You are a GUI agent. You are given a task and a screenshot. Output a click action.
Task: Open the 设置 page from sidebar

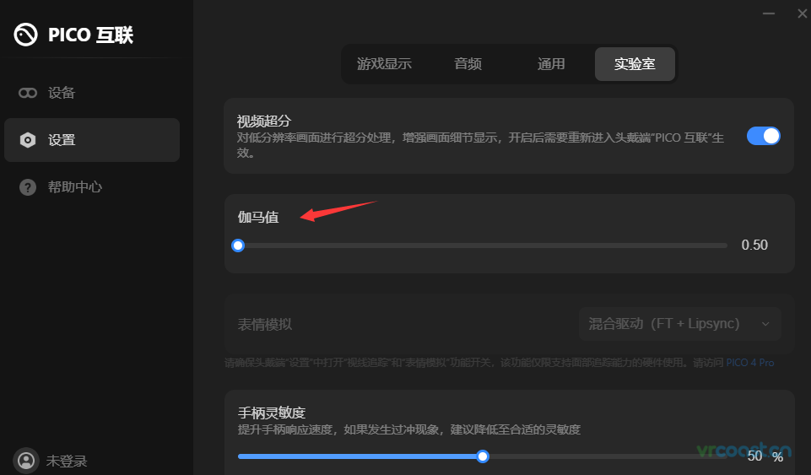(x=92, y=140)
